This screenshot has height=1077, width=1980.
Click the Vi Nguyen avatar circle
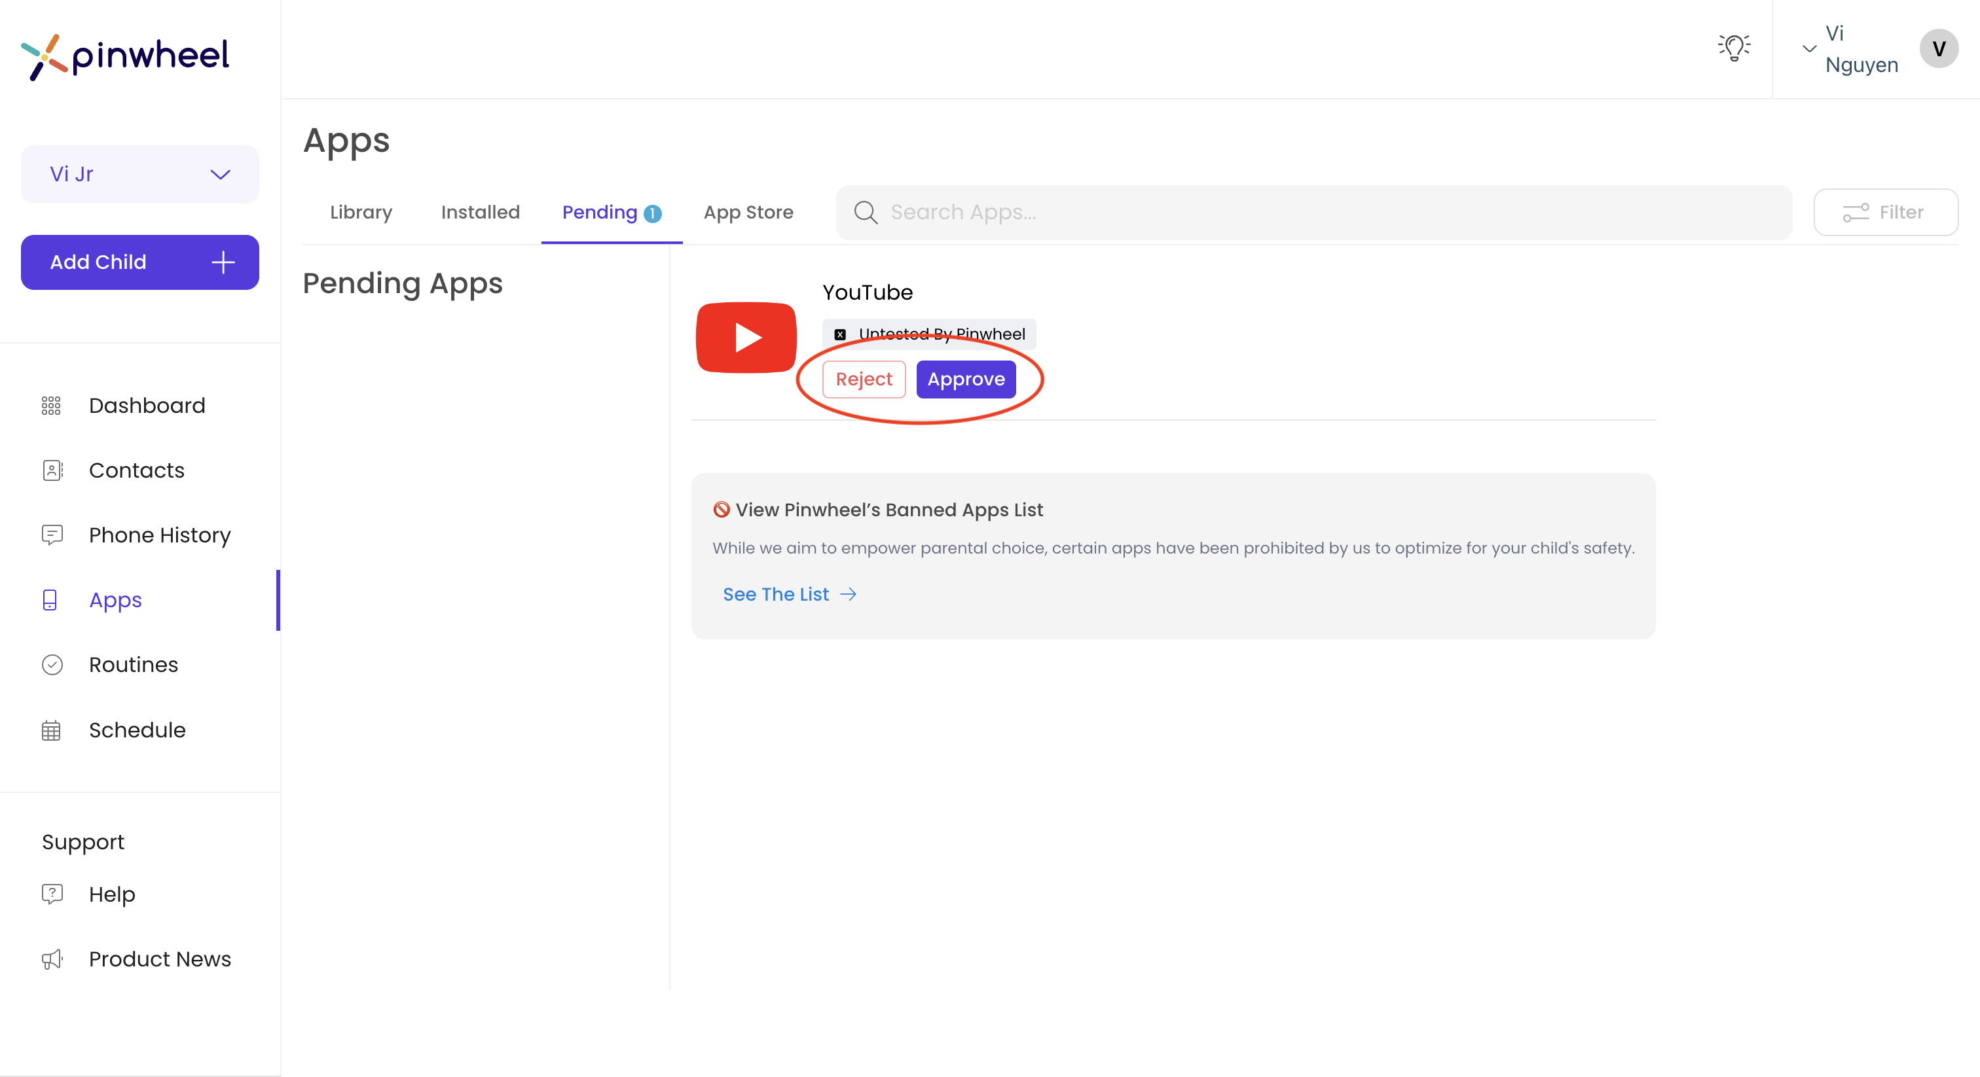(x=1939, y=48)
